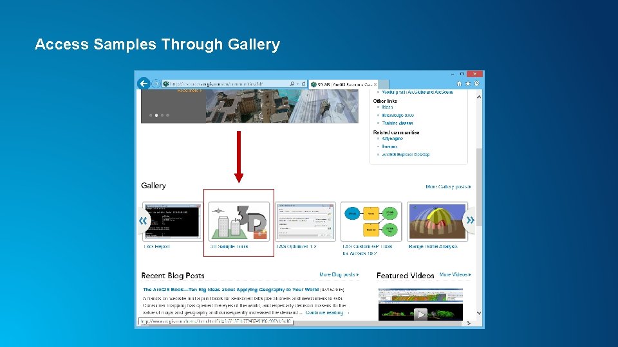Click the browser forward arrow button
Image resolution: width=618 pixels, height=347 pixels.
[156, 84]
